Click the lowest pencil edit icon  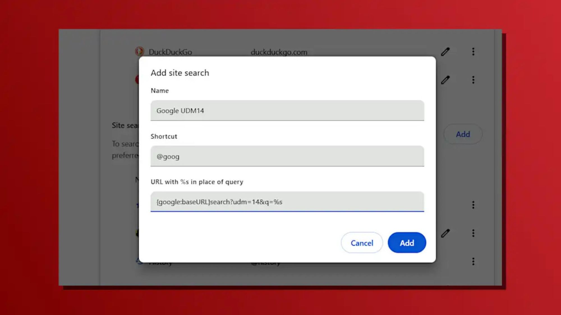tap(445, 233)
